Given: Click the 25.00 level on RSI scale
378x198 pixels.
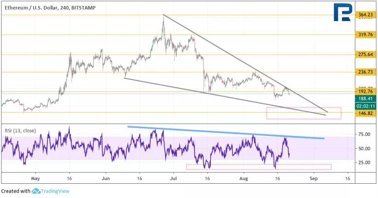Looking at the screenshot, I should [x=364, y=162].
